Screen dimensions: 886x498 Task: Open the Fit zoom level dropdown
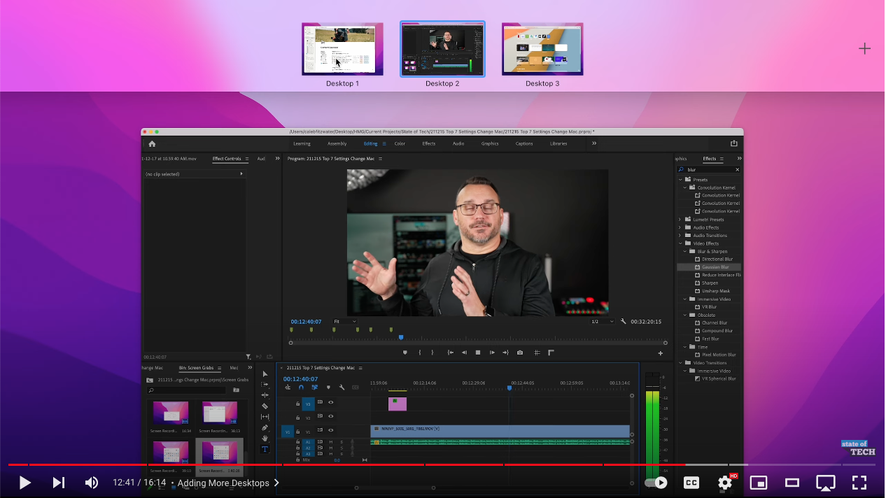coord(345,322)
